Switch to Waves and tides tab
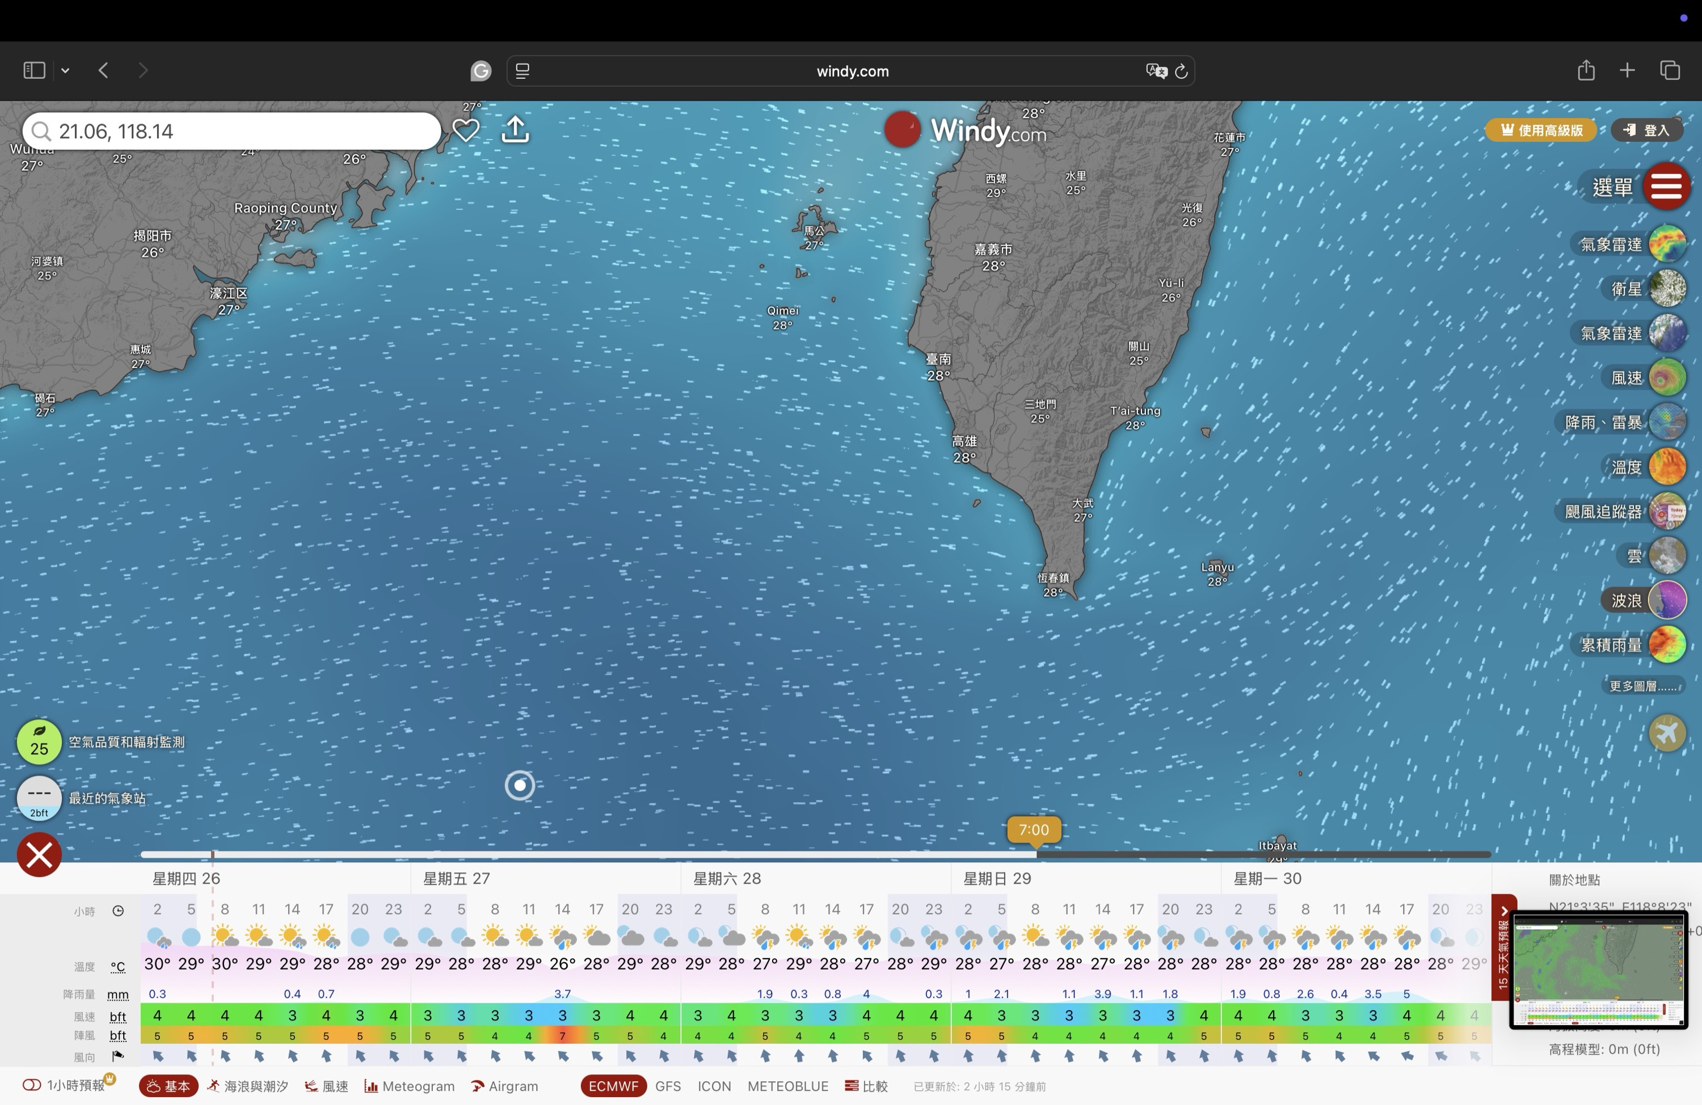Viewport: 1702px width, 1105px height. click(247, 1086)
